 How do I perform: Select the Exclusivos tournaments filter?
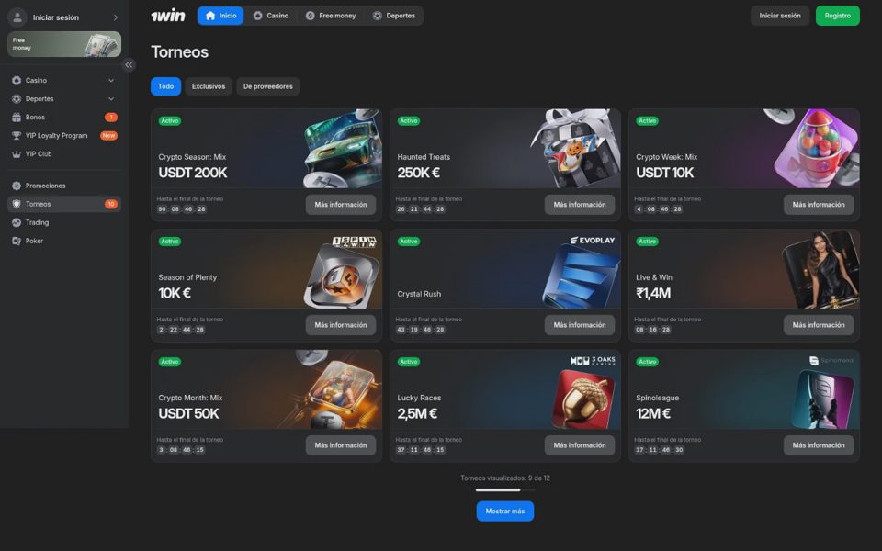pos(209,86)
